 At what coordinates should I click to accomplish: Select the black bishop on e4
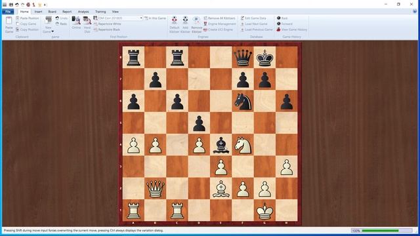coord(221,145)
